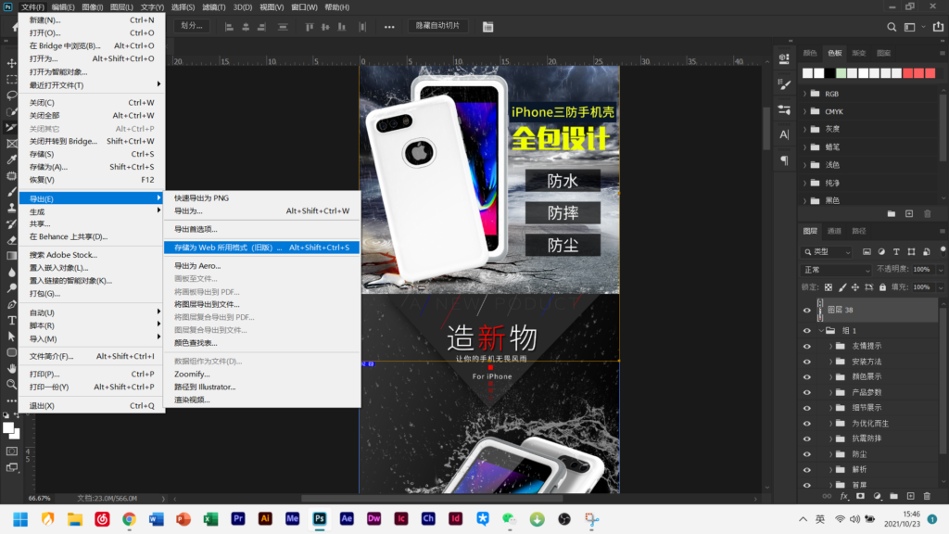This screenshot has width=949, height=534.
Task: Open Premiere Pro from the taskbar
Action: coord(238,519)
